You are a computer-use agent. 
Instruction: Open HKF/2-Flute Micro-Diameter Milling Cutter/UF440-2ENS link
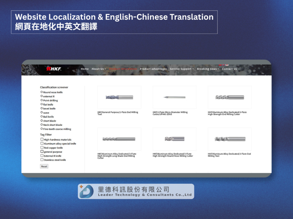point(170,113)
